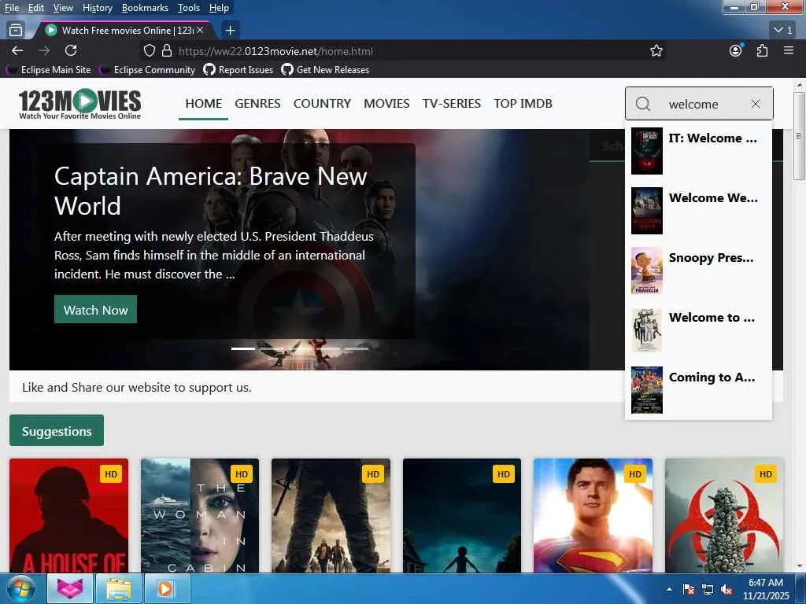Select Coming to A... search result

pyautogui.click(x=699, y=390)
